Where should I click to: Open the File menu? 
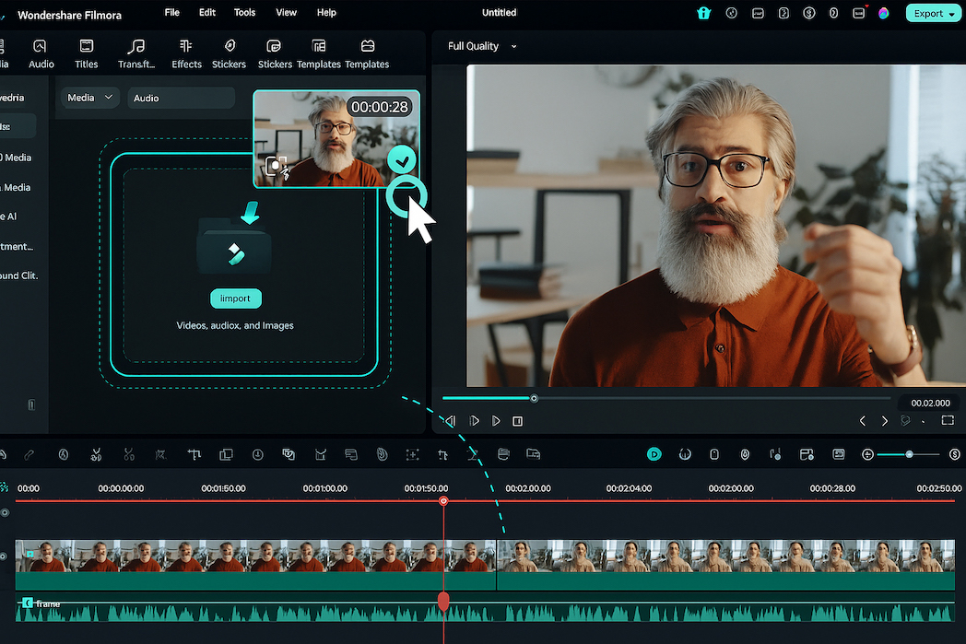click(171, 12)
